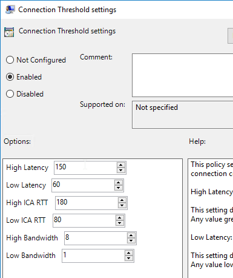
Task: Increase High Latency with up arrow
Action: click(121, 165)
